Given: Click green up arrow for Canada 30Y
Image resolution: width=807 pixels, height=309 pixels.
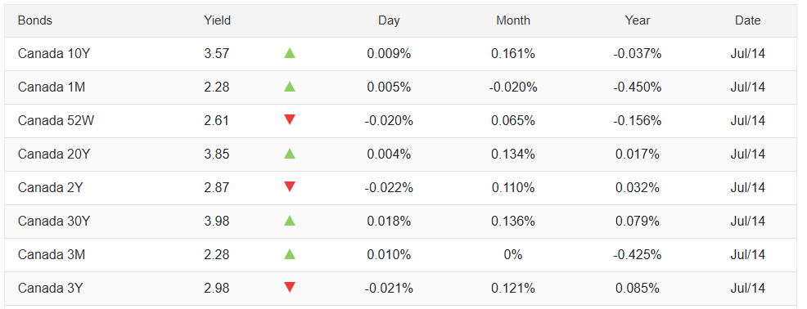Looking at the screenshot, I should click(x=290, y=221).
